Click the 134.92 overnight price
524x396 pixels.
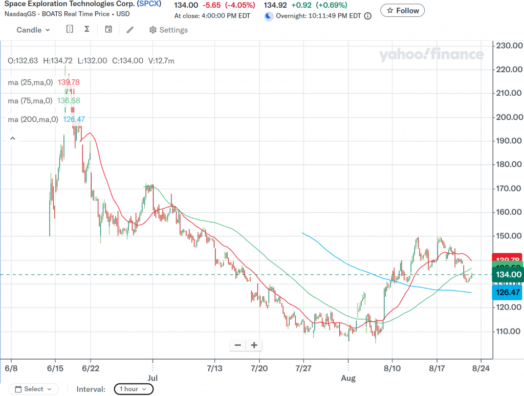[x=275, y=5]
